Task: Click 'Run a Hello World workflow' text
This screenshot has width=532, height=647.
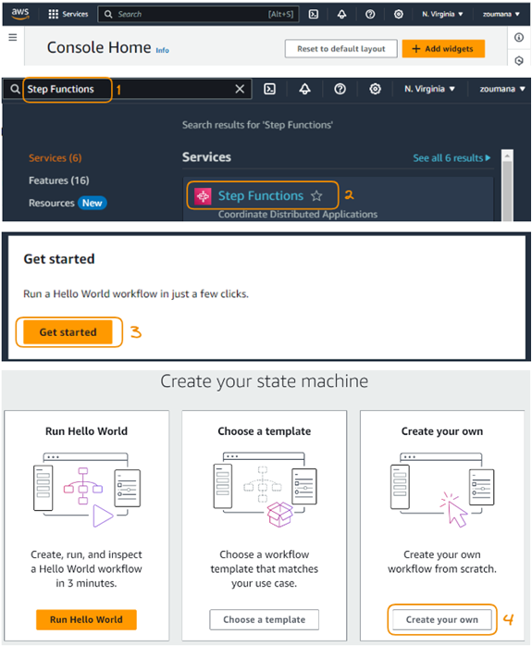Action: [x=136, y=293]
